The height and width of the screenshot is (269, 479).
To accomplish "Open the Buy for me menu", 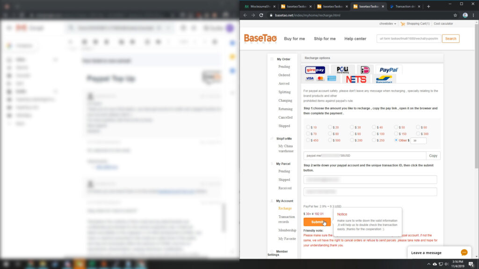I will coord(294,39).
